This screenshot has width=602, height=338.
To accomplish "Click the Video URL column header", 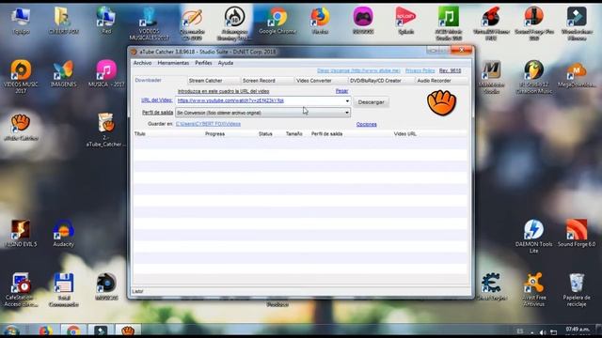I will click(405, 133).
